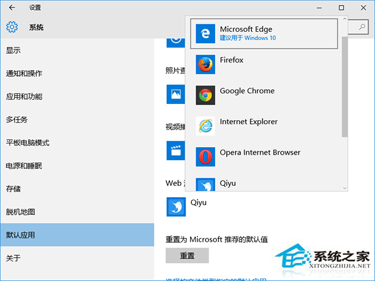Open the 平板电脑模式 settings page
This screenshot has width=375, height=281.
pyautogui.click(x=77, y=143)
